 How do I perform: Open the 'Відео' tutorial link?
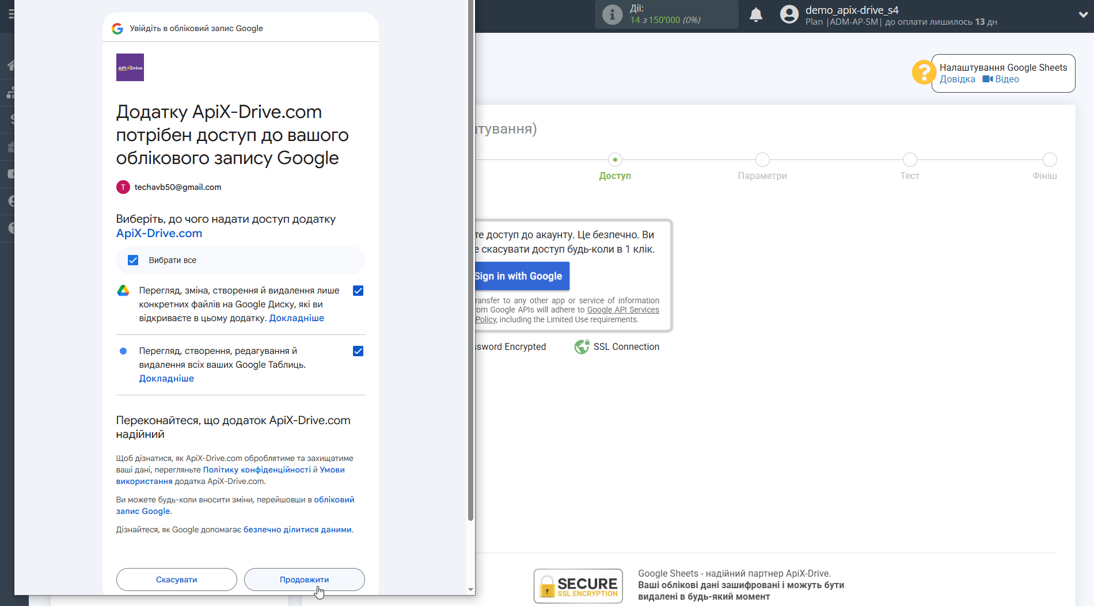(x=1001, y=79)
